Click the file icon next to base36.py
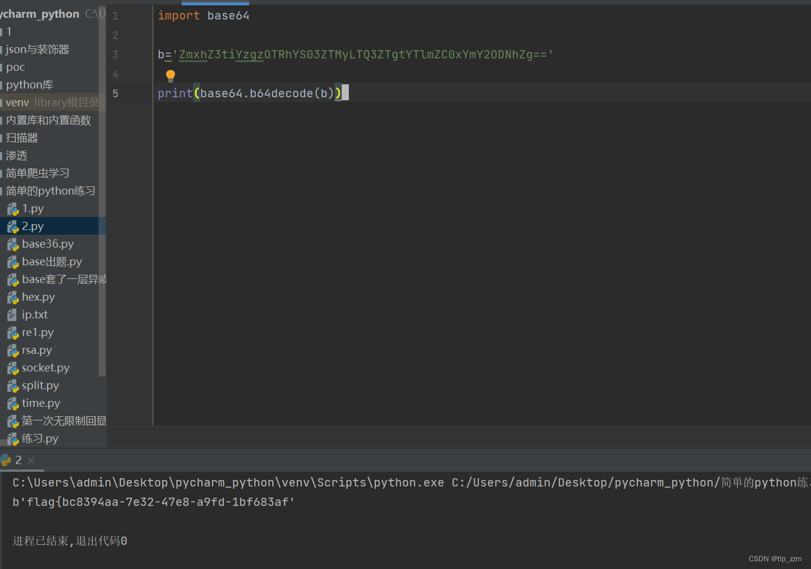This screenshot has width=811, height=569. (x=13, y=245)
